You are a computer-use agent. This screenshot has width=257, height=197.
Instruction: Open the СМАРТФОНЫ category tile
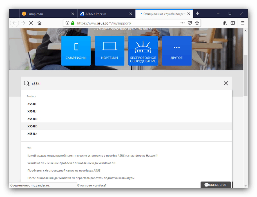76,51
